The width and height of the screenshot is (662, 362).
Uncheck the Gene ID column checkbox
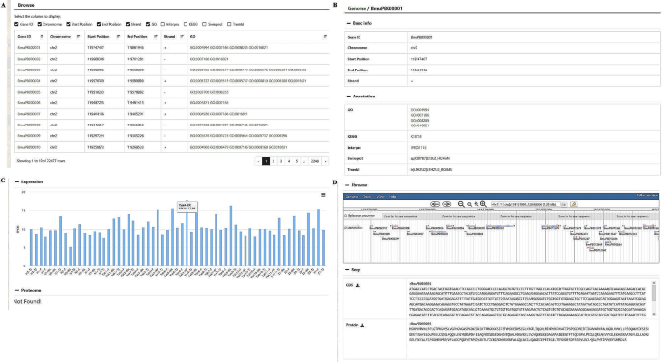click(x=16, y=24)
